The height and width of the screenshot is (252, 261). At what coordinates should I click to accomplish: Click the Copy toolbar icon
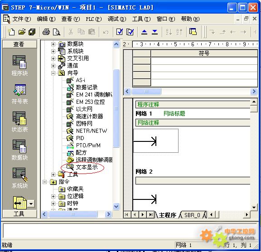[x=81, y=32]
